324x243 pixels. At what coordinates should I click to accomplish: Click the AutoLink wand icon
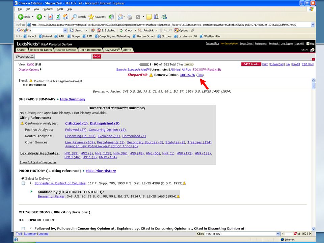click(x=140, y=30)
